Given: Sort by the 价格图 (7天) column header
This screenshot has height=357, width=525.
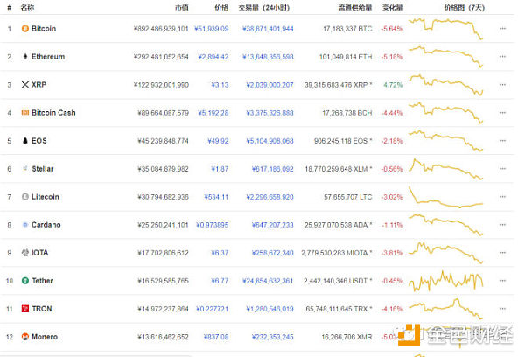Looking at the screenshot, I should coord(465,7).
